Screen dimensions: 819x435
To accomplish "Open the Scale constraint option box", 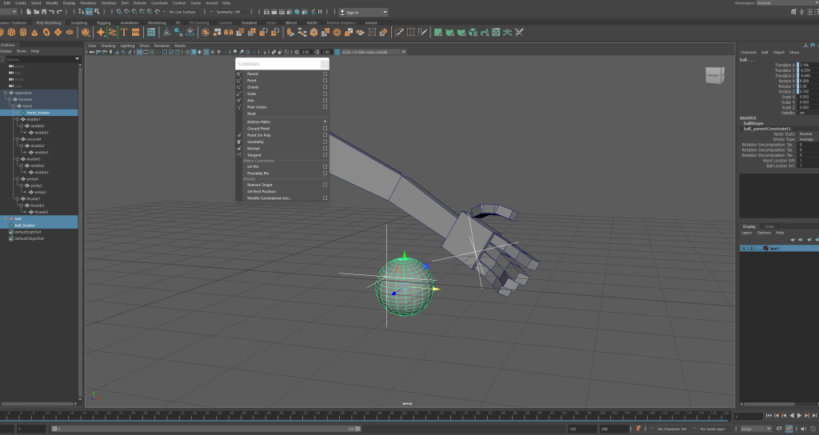I will pos(325,94).
